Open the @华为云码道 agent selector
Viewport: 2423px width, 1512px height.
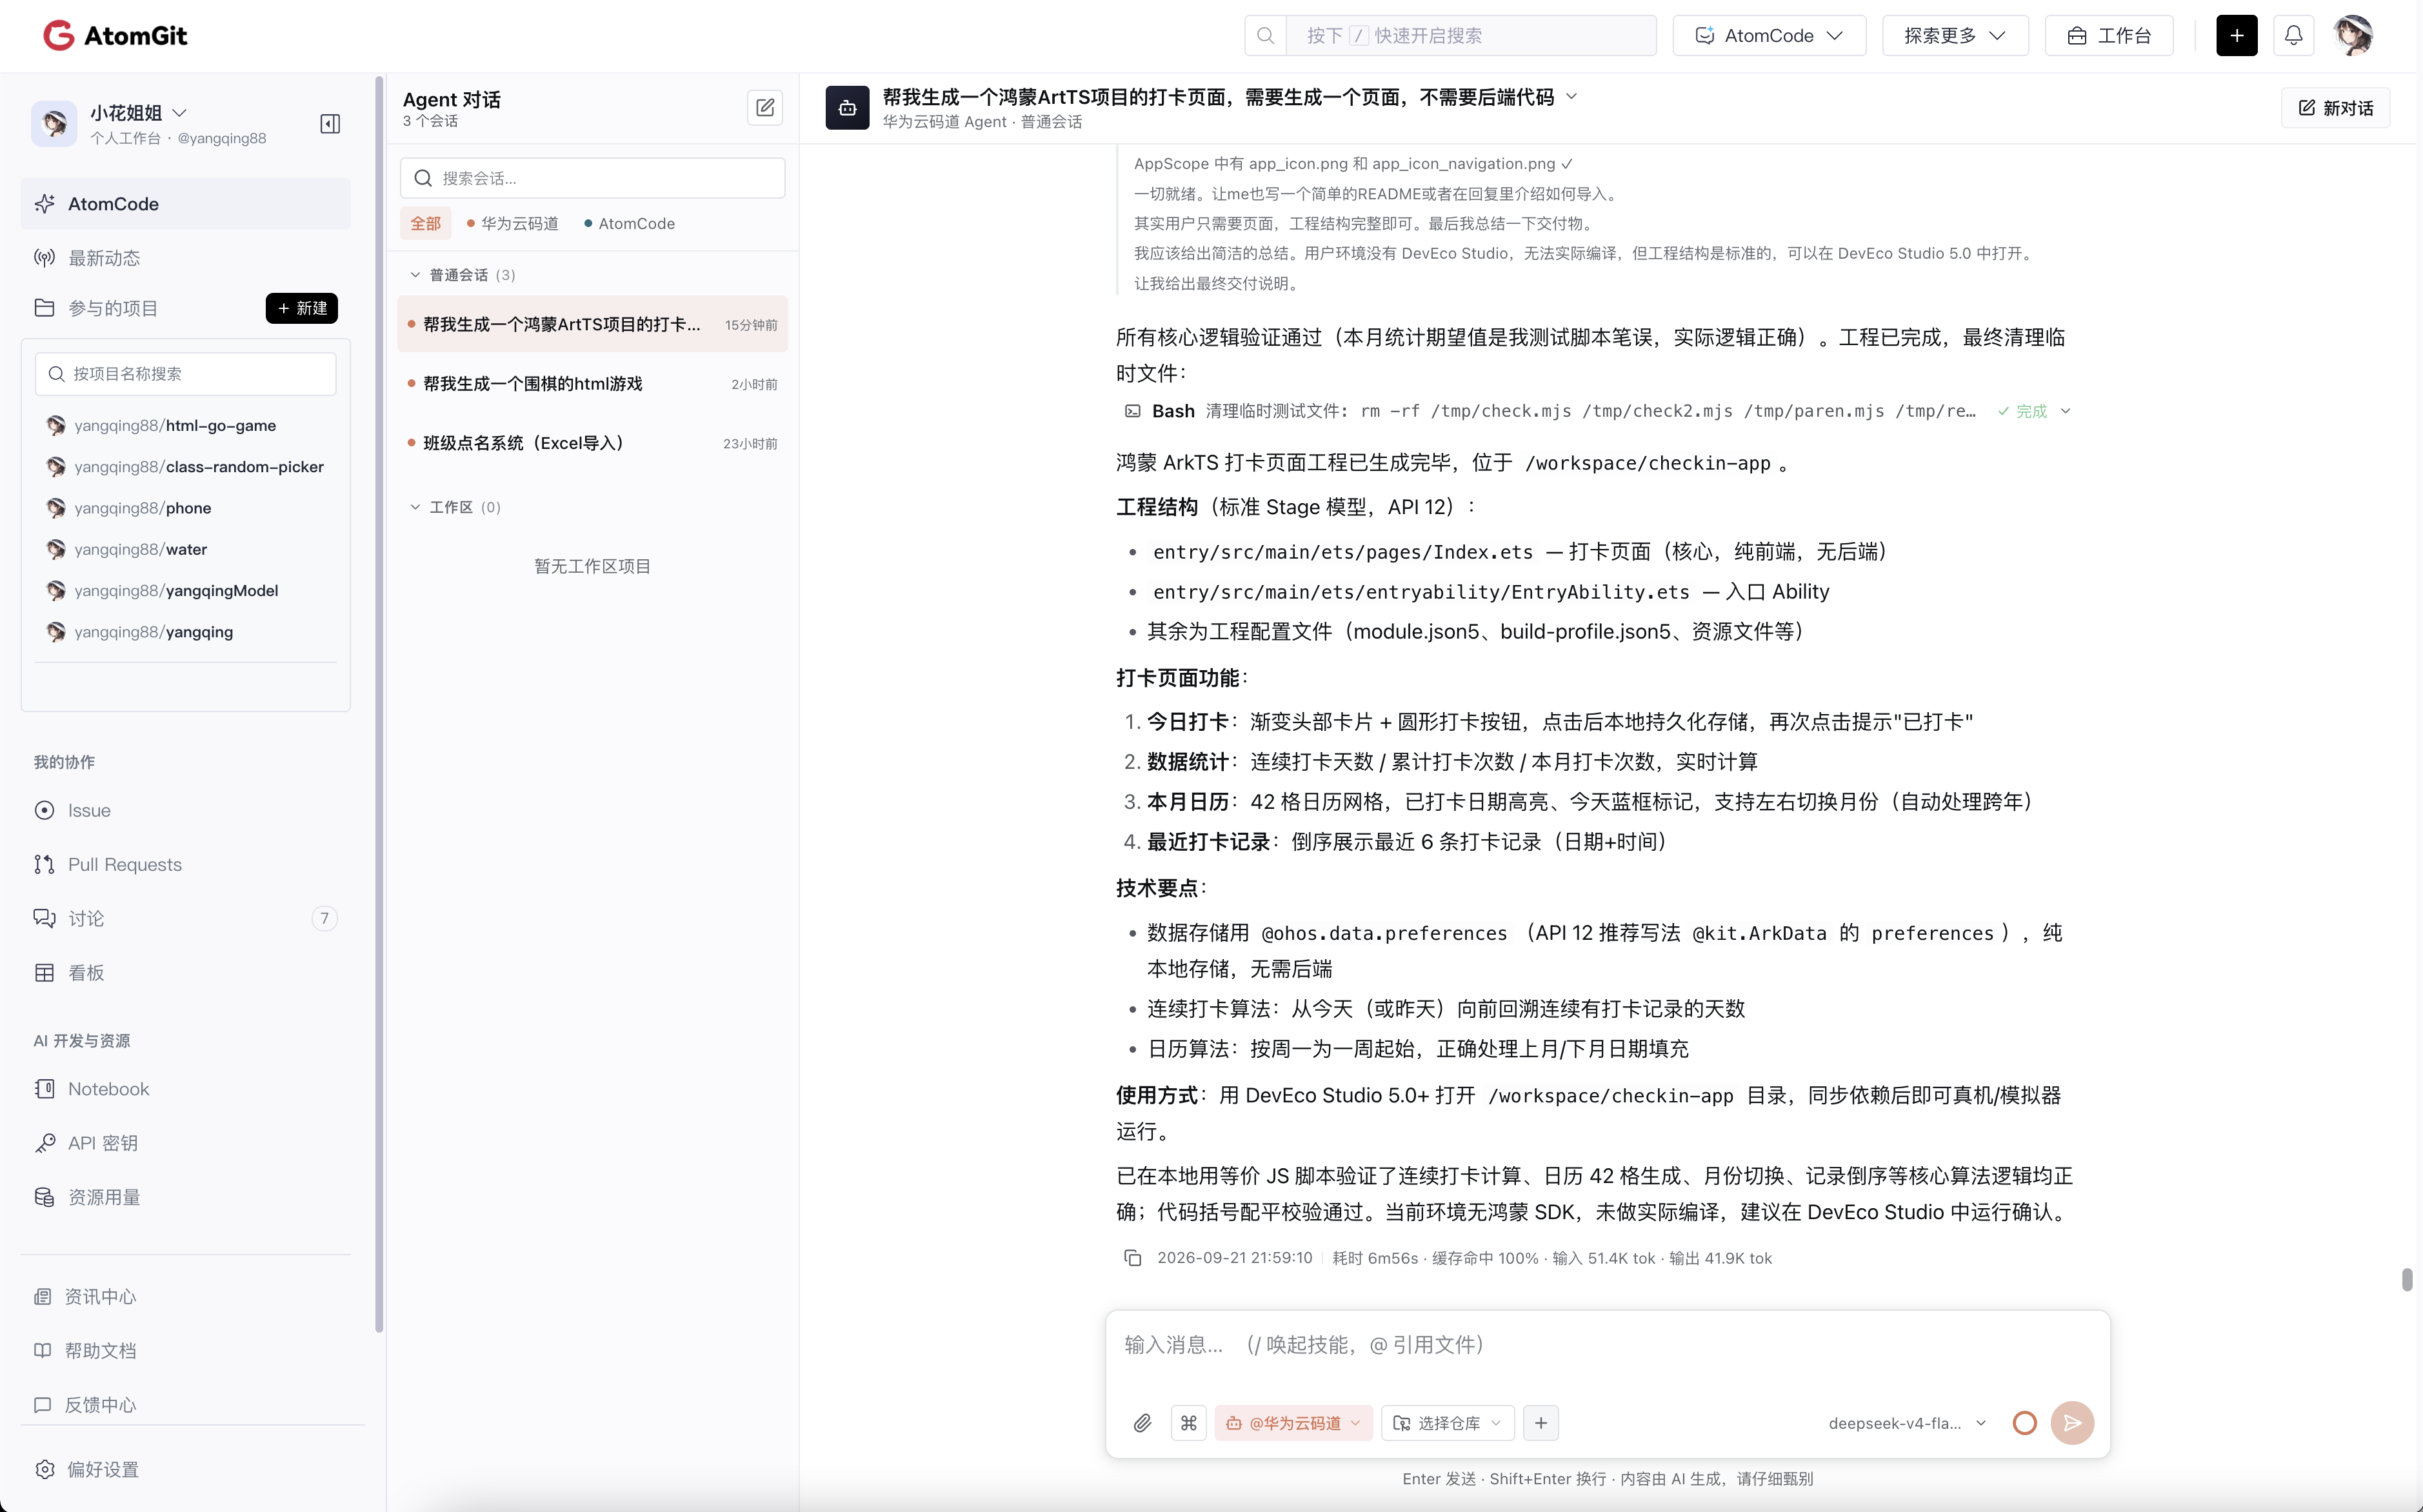(1293, 1423)
